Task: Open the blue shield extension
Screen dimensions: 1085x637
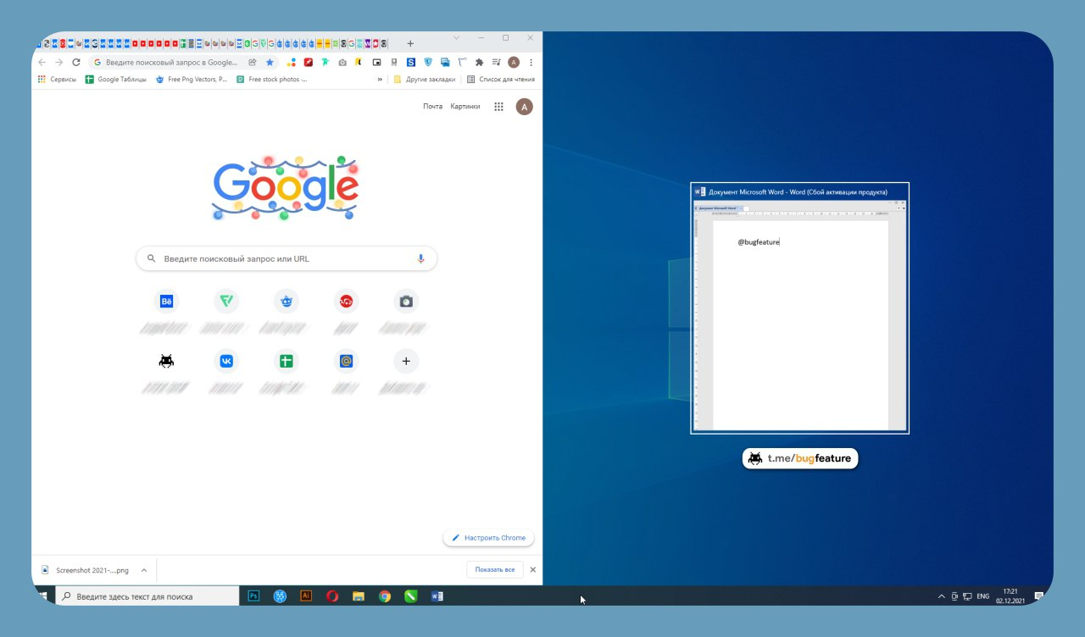Action: coord(428,63)
